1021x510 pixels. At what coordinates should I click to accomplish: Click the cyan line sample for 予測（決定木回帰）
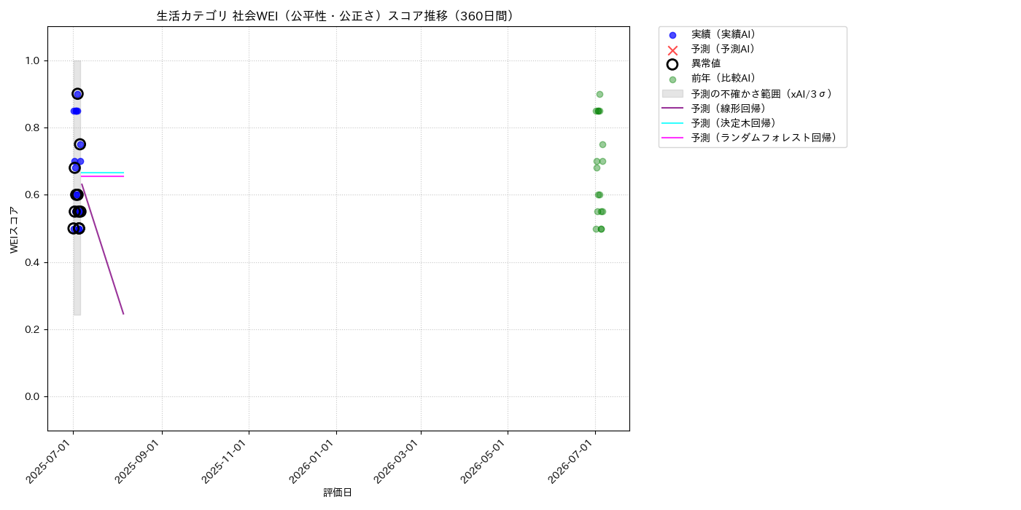[672, 122]
